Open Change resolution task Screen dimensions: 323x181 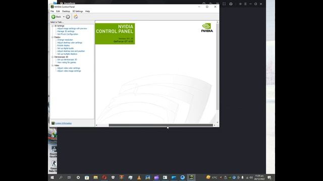click(65, 40)
